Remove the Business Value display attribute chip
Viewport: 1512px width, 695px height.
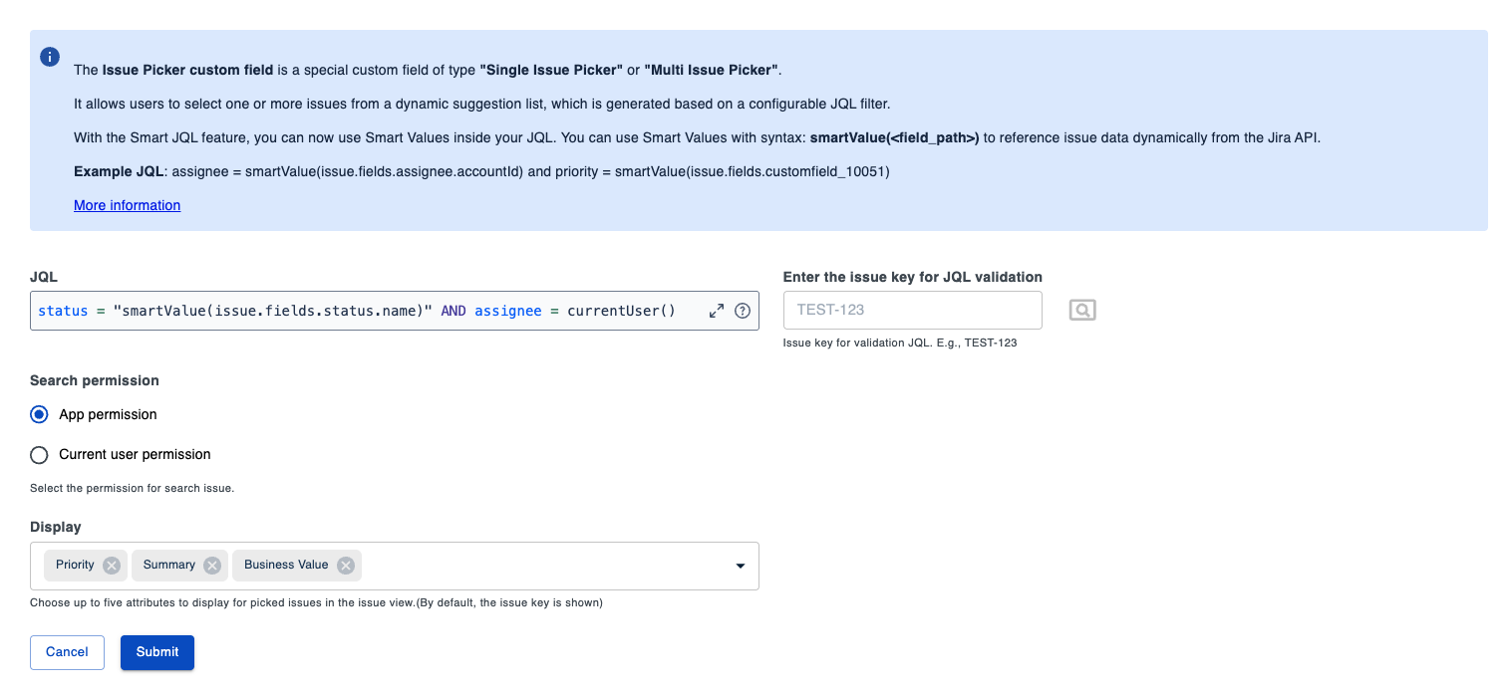coord(345,565)
